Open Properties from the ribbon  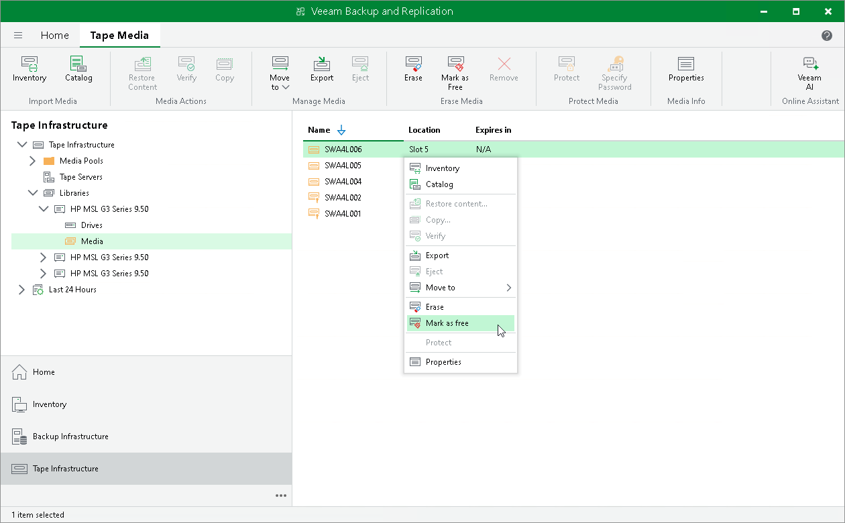click(x=686, y=70)
